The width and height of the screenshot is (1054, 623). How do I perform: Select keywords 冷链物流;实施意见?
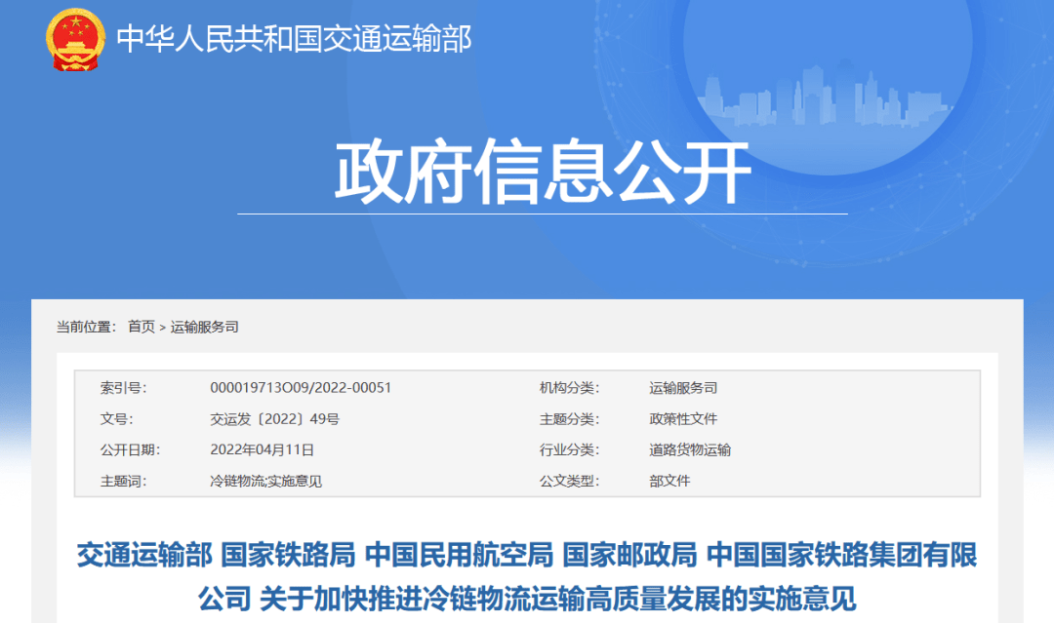pos(265,482)
